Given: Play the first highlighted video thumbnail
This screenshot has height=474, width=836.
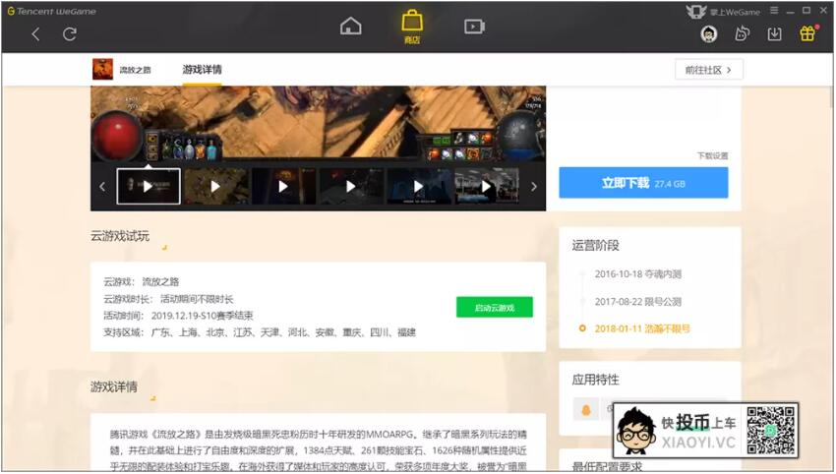Looking at the screenshot, I should point(149,186).
